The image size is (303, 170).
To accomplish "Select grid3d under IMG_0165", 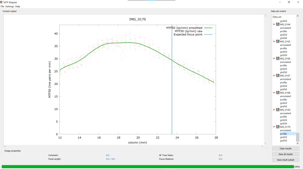I will (x=284, y=55).
